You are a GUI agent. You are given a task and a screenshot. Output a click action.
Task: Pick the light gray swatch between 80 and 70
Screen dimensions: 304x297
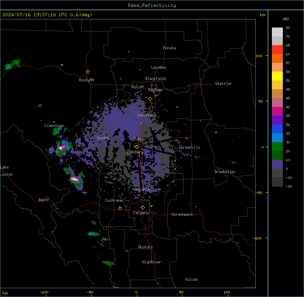click(x=277, y=32)
